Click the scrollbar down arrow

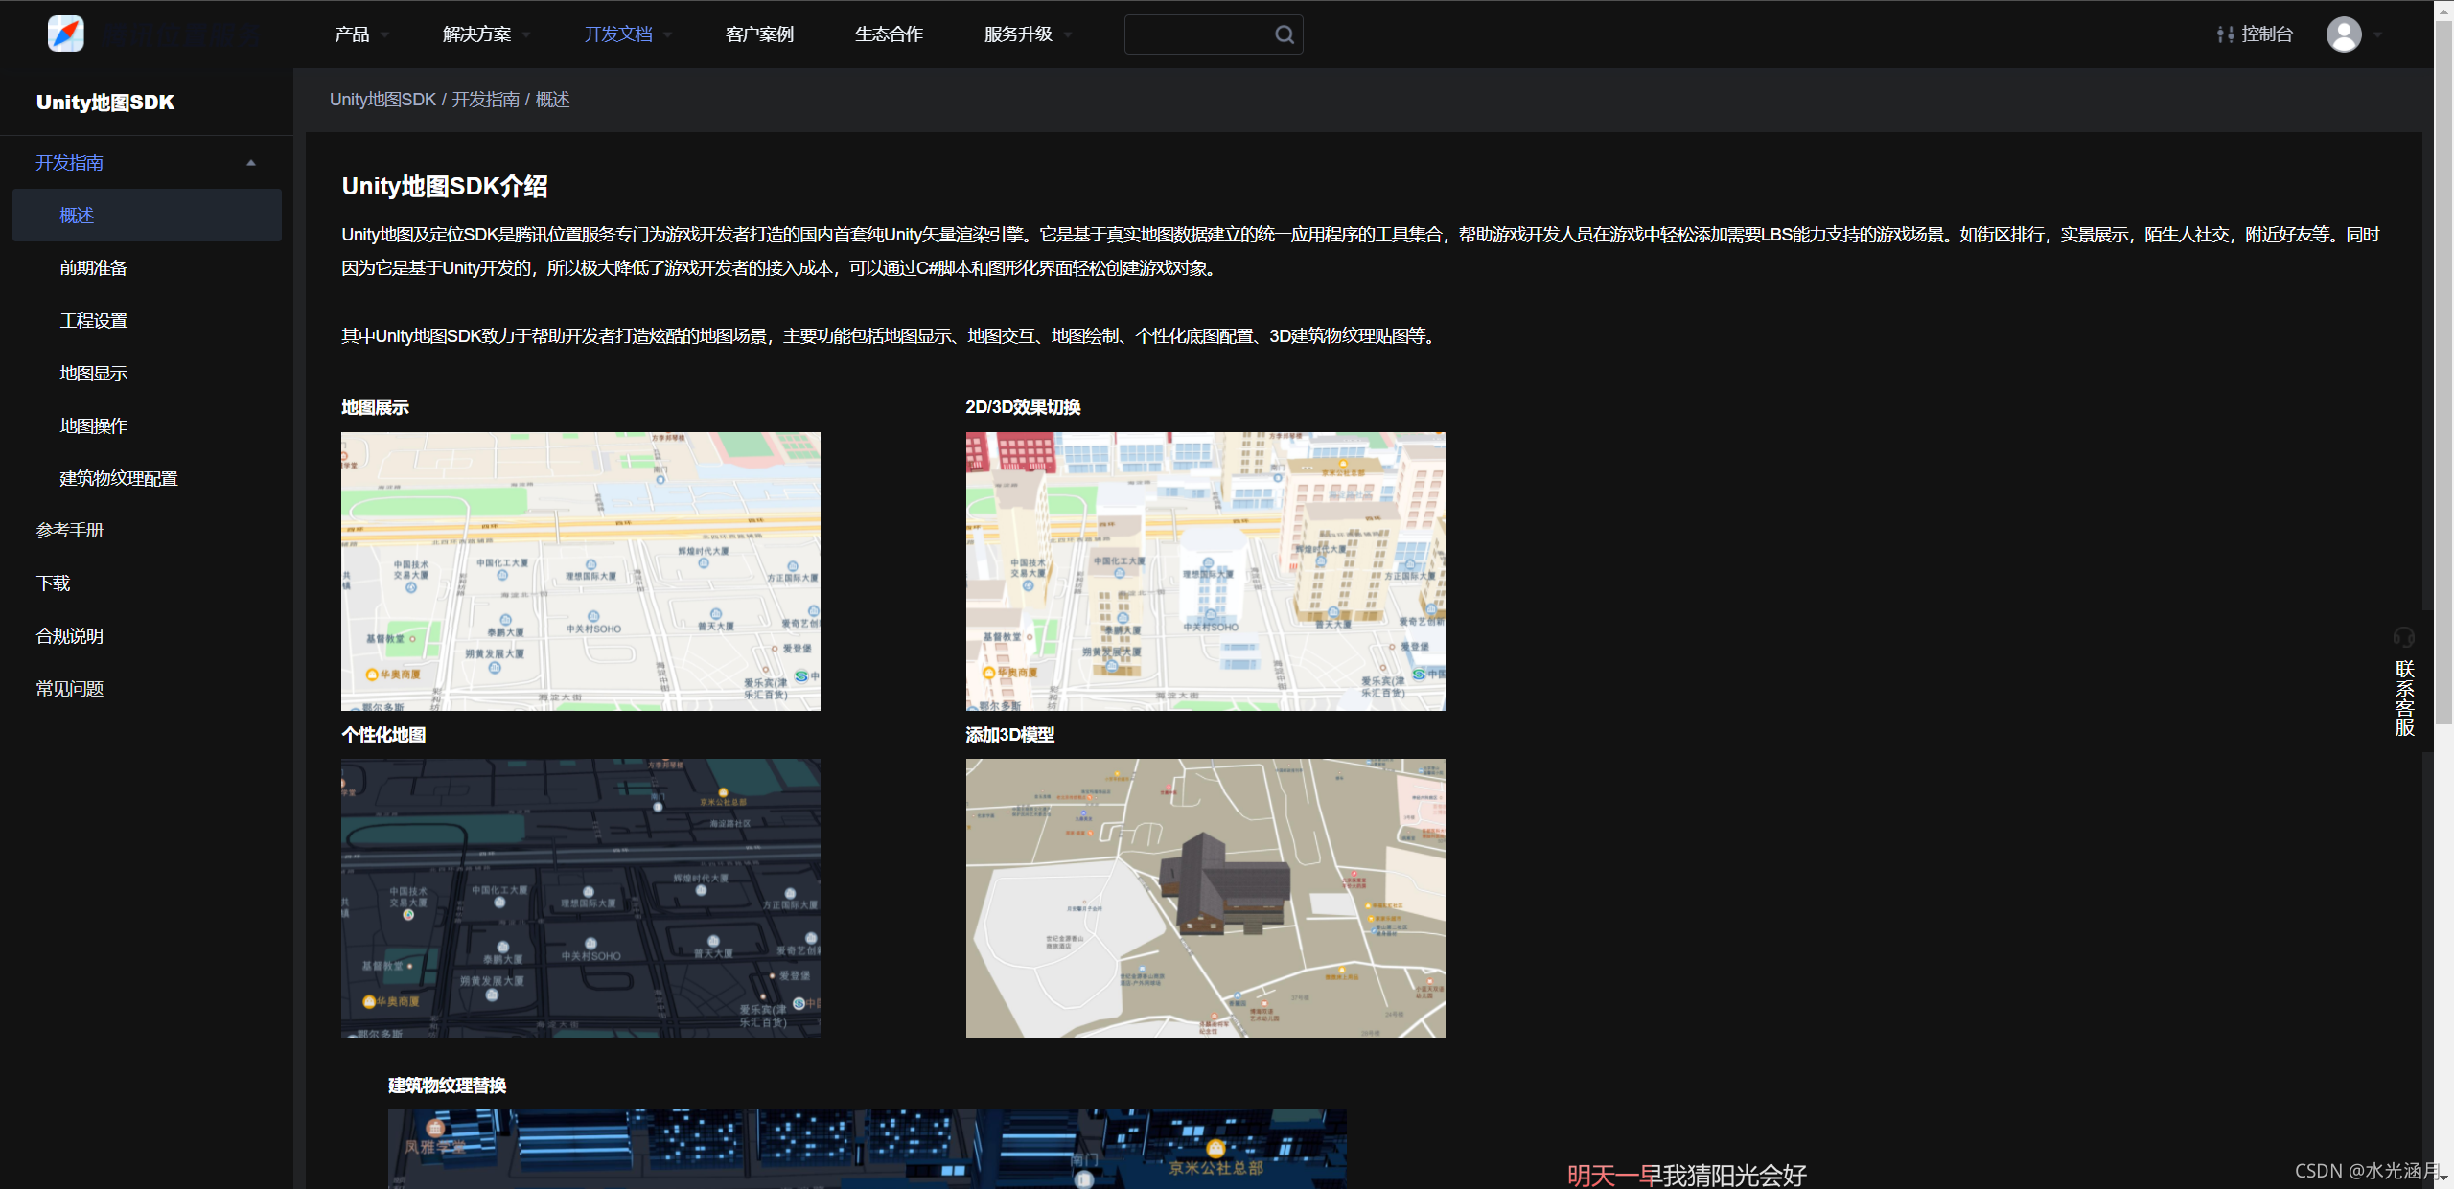click(2443, 1179)
